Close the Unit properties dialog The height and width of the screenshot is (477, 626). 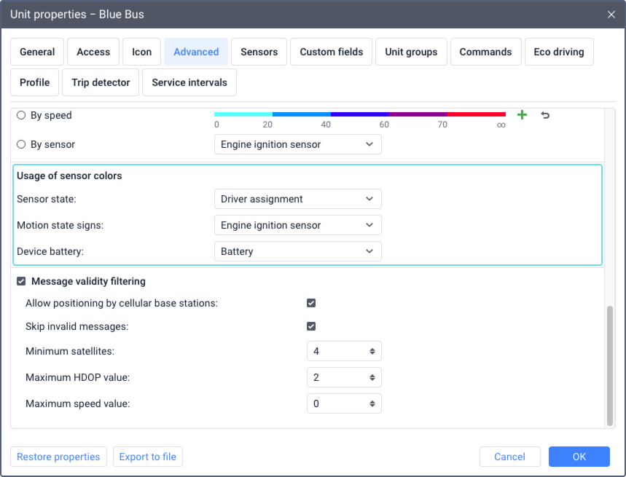(x=611, y=14)
